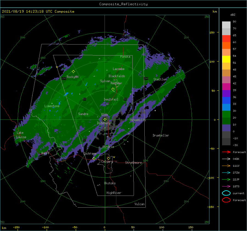
Task: Click the Innisfail town label
Action: 111,99
